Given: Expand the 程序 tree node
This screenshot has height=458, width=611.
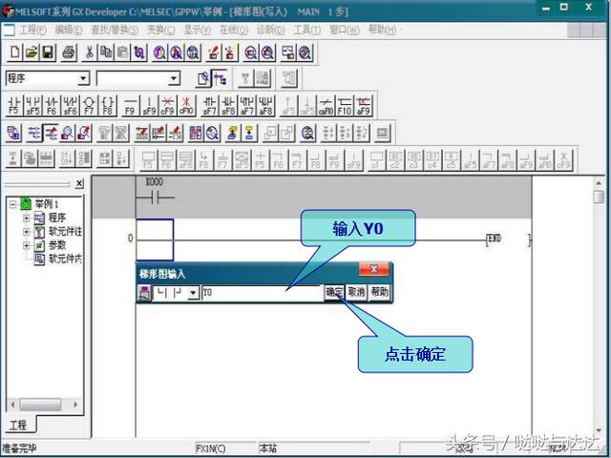Looking at the screenshot, I should point(27,218).
